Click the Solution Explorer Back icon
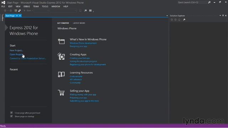 click(x=172, y=20)
